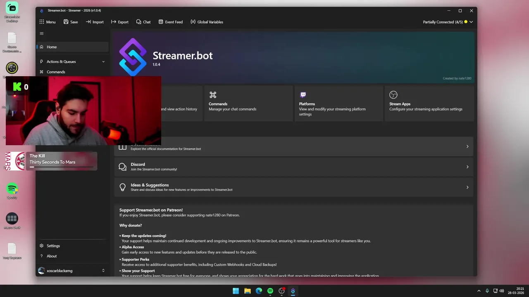Select the Streamlabs Desktop desktop icon
The image size is (529, 297).
[x=12, y=12]
